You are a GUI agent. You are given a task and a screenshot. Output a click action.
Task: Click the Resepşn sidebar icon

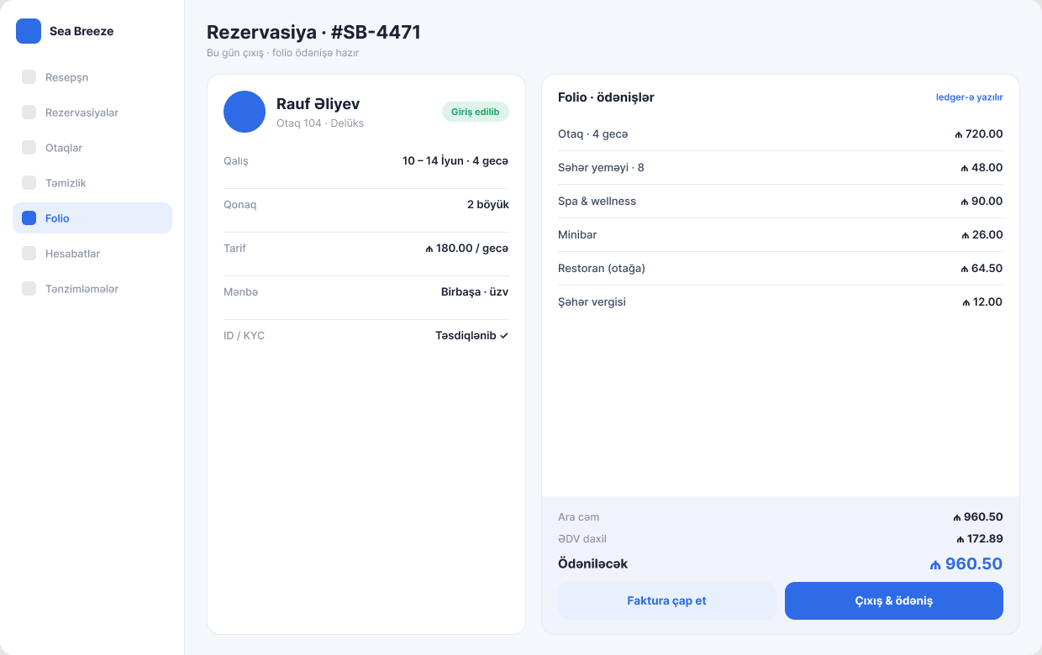[x=29, y=77]
